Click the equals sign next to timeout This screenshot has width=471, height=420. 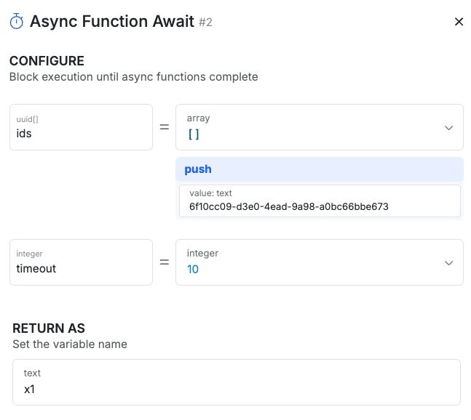coord(164,262)
